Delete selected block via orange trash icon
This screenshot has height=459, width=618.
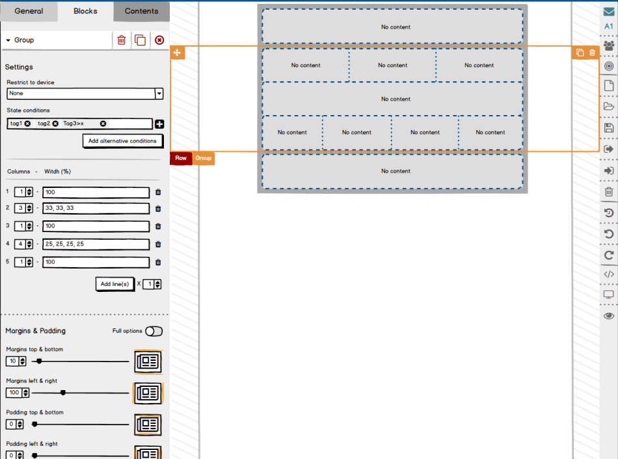click(x=592, y=53)
